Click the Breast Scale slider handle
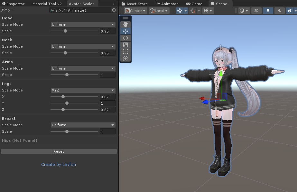 pyautogui.click(x=67, y=131)
